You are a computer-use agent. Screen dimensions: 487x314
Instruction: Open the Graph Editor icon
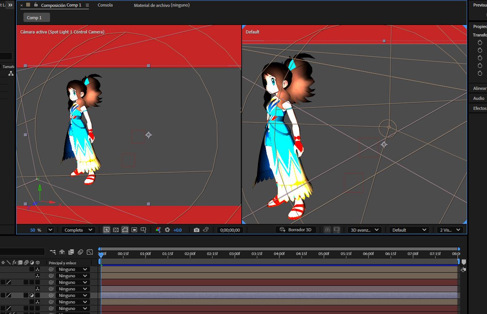[90, 252]
